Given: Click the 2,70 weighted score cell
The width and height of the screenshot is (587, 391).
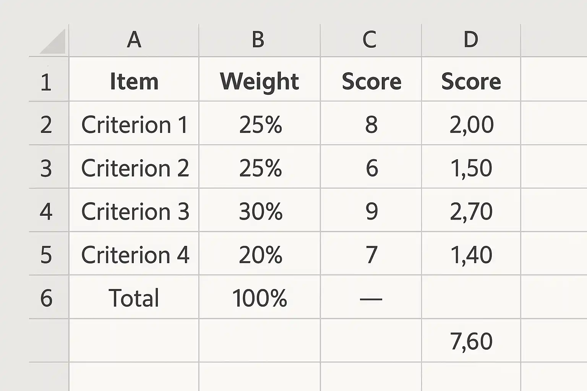Looking at the screenshot, I should click(x=471, y=211).
